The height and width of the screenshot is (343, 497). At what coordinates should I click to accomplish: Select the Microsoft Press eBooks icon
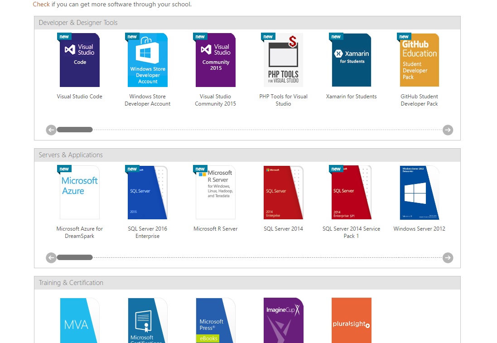coord(216,320)
